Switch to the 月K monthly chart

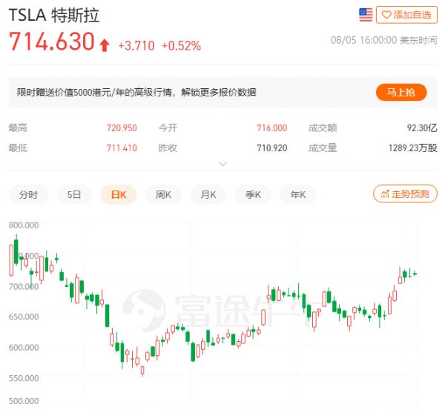(208, 194)
